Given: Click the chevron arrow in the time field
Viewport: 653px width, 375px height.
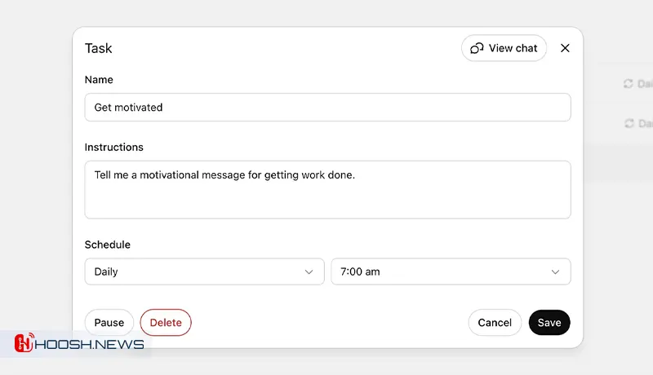Looking at the screenshot, I should (x=555, y=271).
